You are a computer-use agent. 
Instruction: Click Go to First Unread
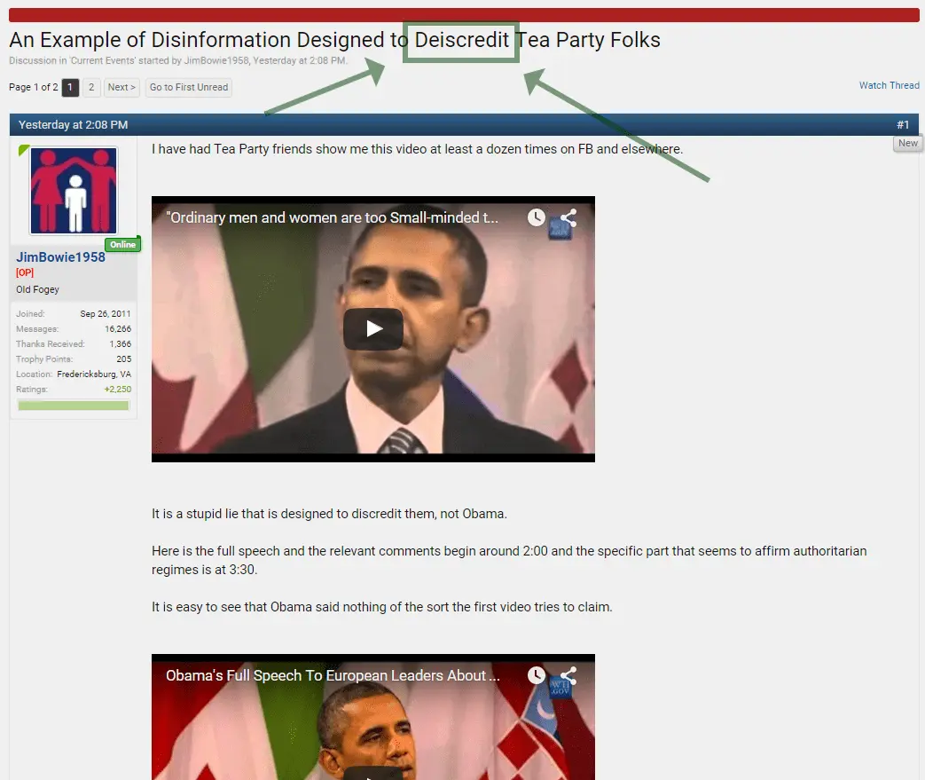[x=189, y=87]
